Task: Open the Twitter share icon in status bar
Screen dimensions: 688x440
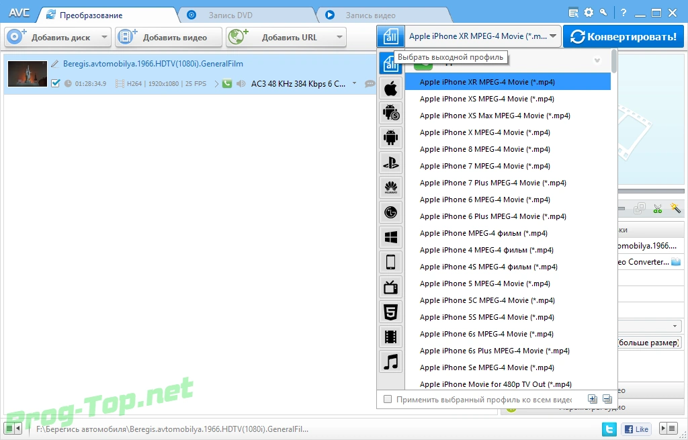Action: pos(609,429)
